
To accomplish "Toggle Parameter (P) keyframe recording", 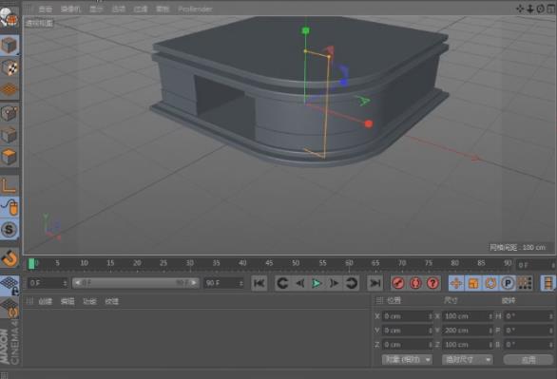I will (x=508, y=283).
